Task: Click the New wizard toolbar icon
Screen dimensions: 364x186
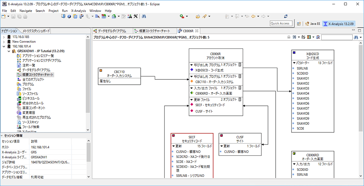Action: [x=3, y=16]
